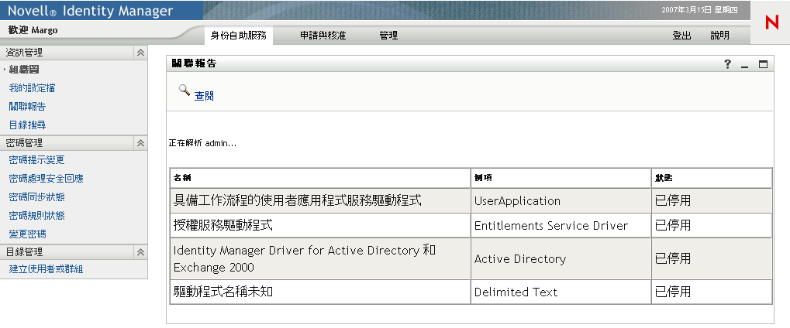790x328 pixels.
Task: Maximize the 關聯報告 portlet panel
Action: 763,64
